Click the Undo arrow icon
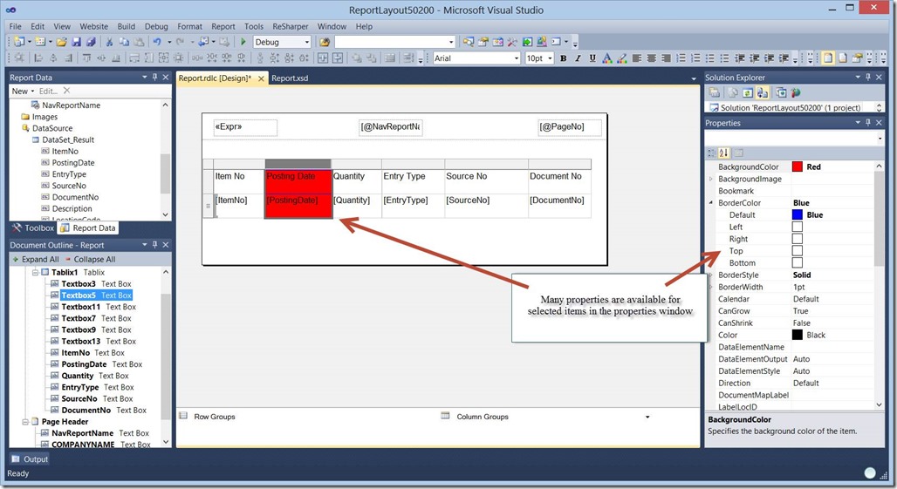 (x=157, y=42)
